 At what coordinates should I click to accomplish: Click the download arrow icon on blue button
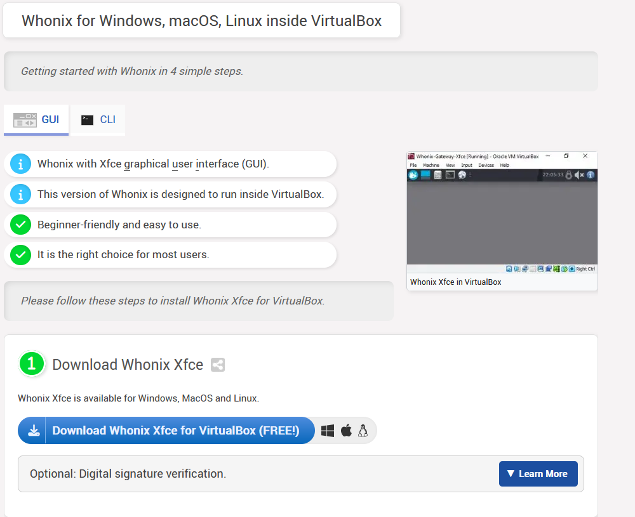point(34,431)
